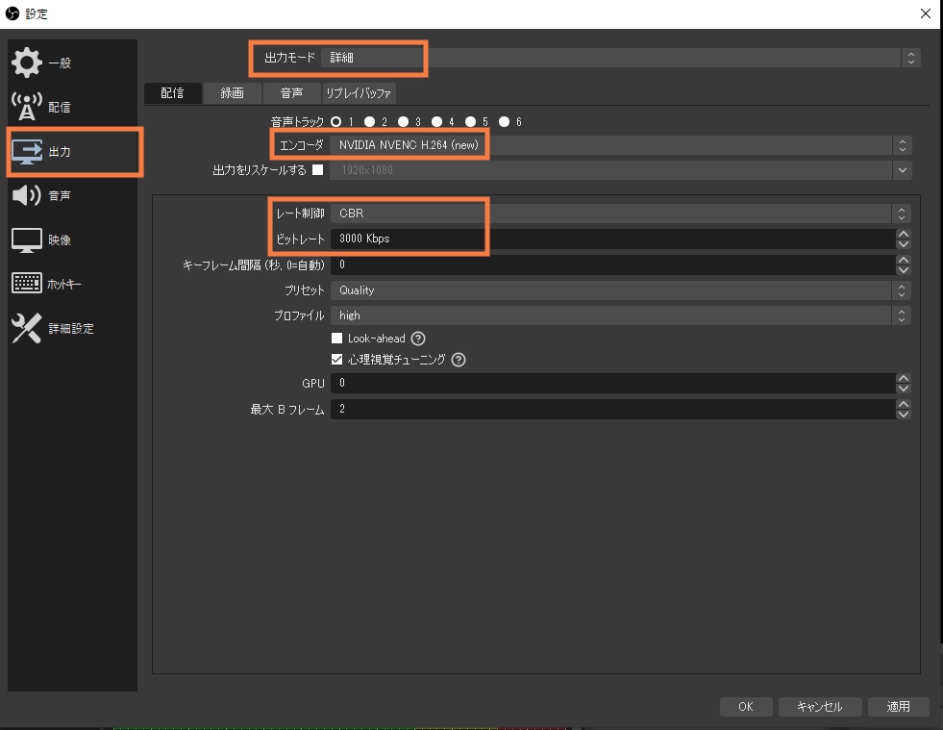Click the OBS logo in title bar

(x=12, y=13)
